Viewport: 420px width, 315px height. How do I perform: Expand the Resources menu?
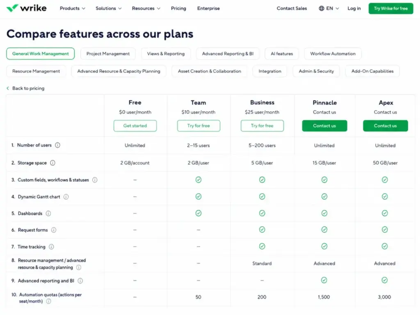146,8
